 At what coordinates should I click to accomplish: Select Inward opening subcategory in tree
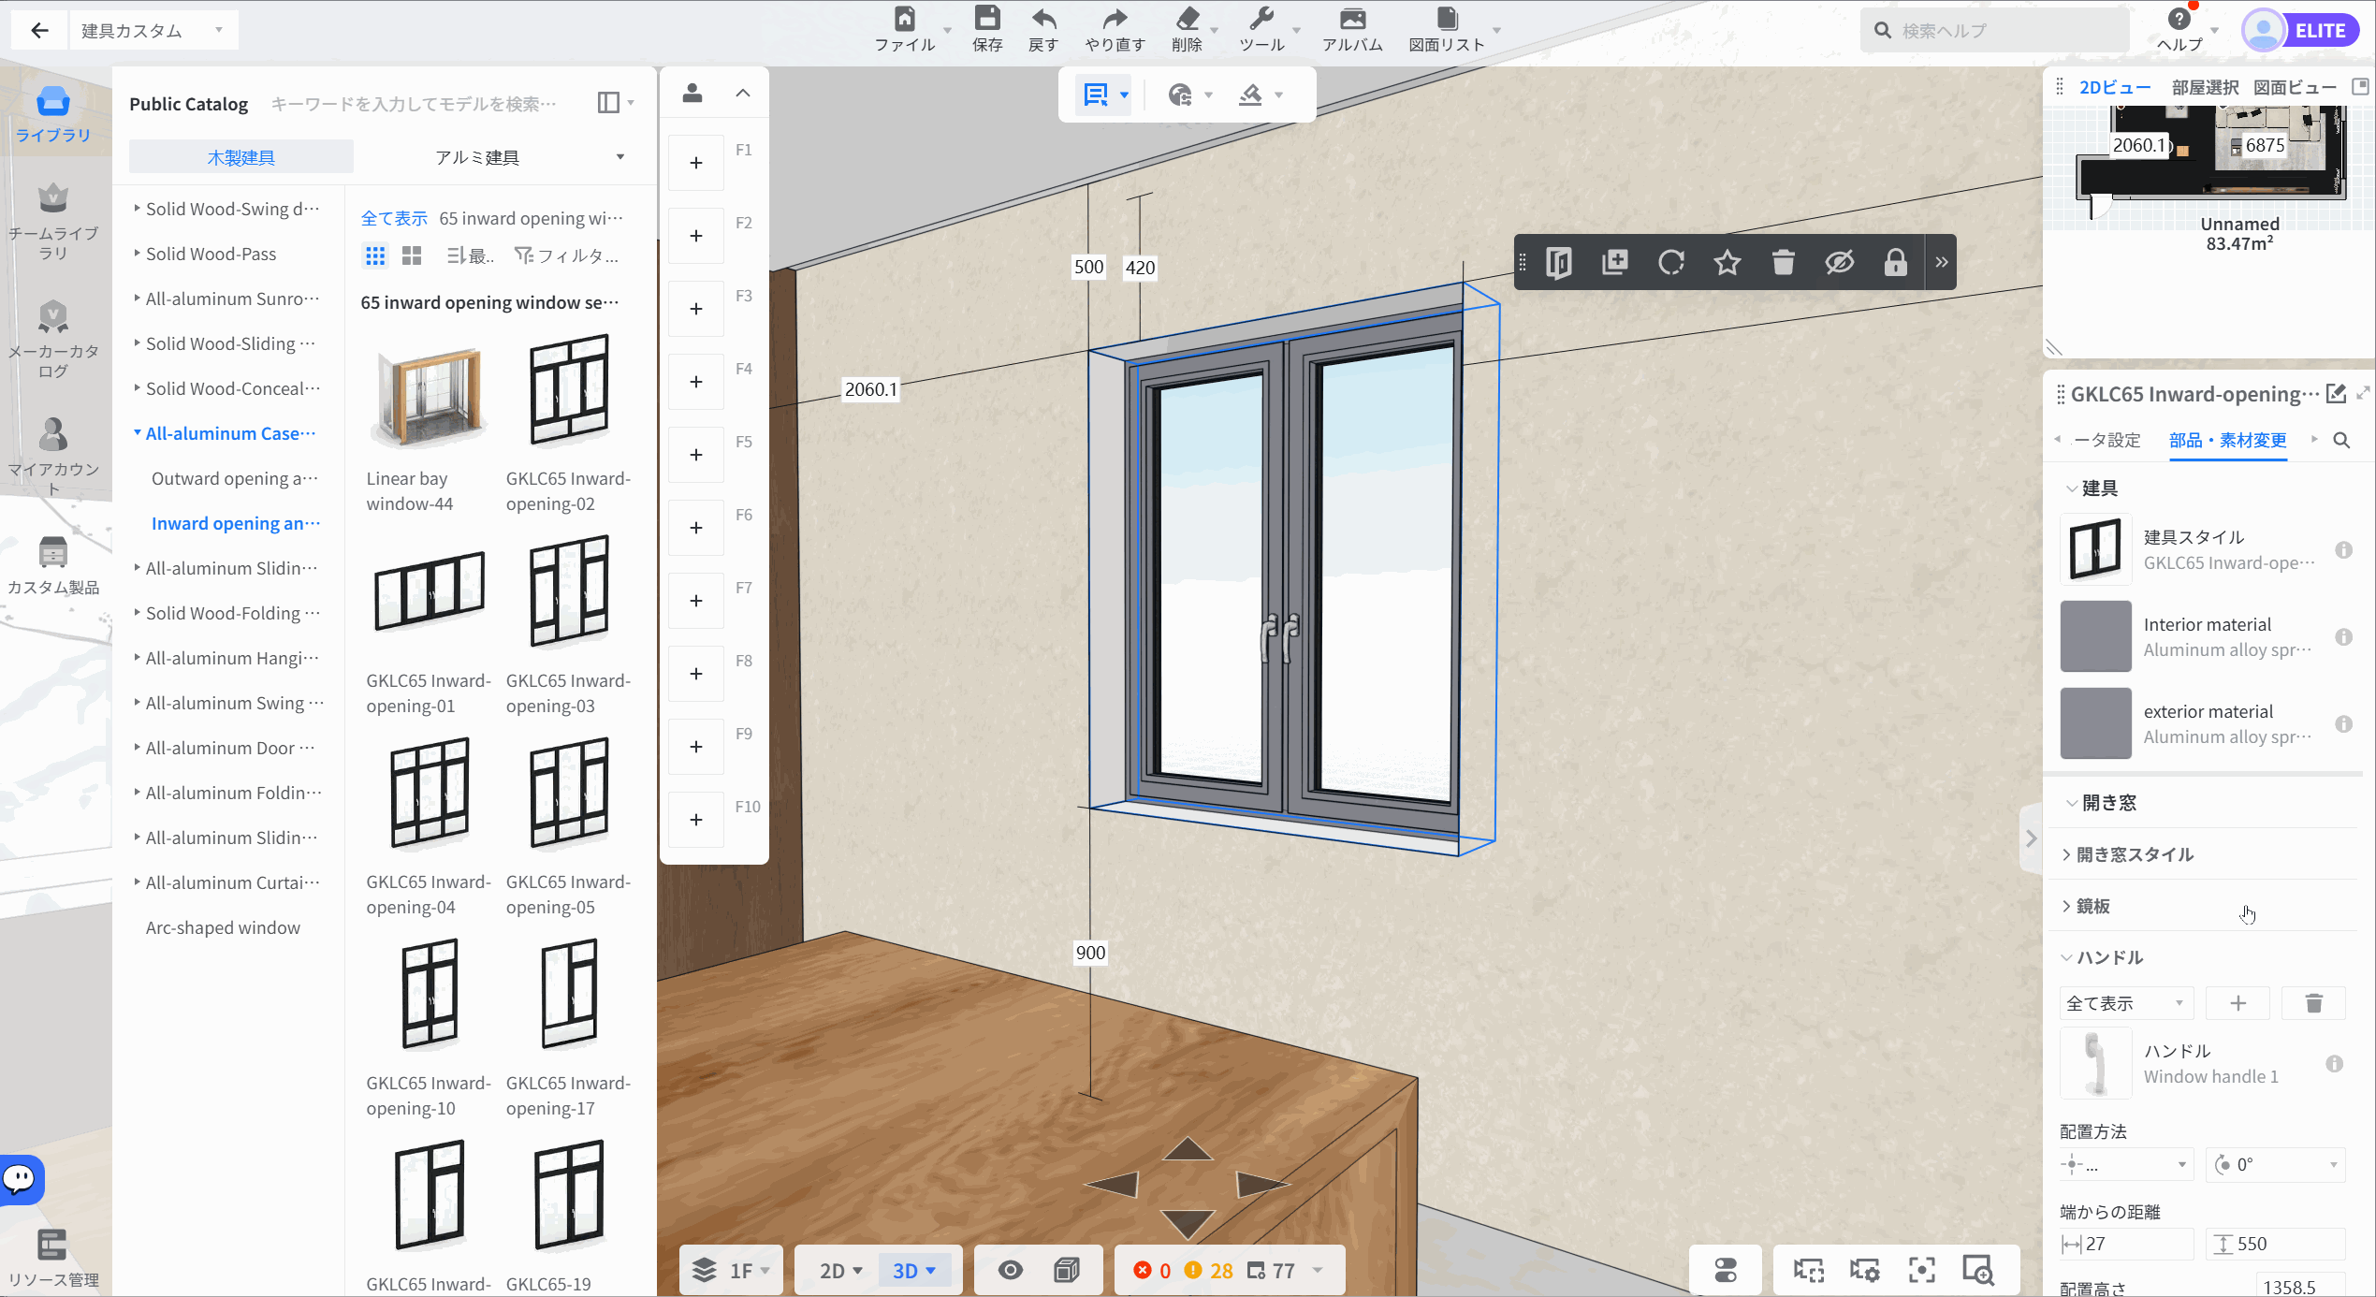tap(236, 523)
